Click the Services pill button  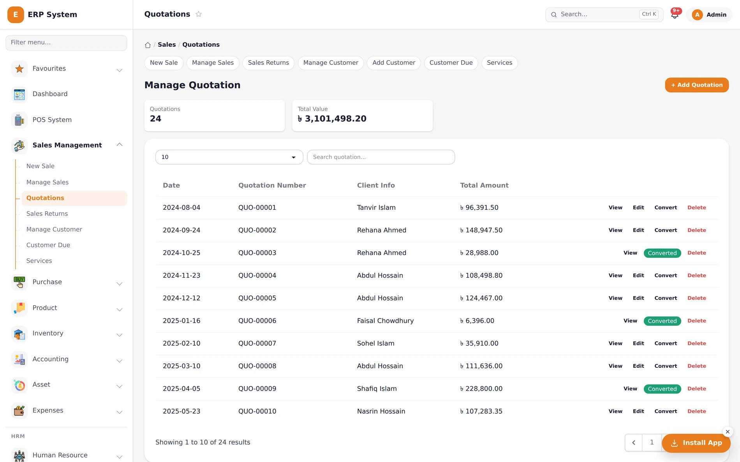(x=499, y=63)
